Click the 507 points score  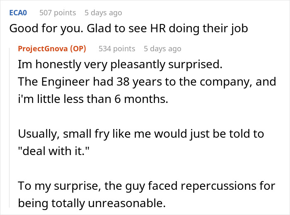click(x=58, y=13)
